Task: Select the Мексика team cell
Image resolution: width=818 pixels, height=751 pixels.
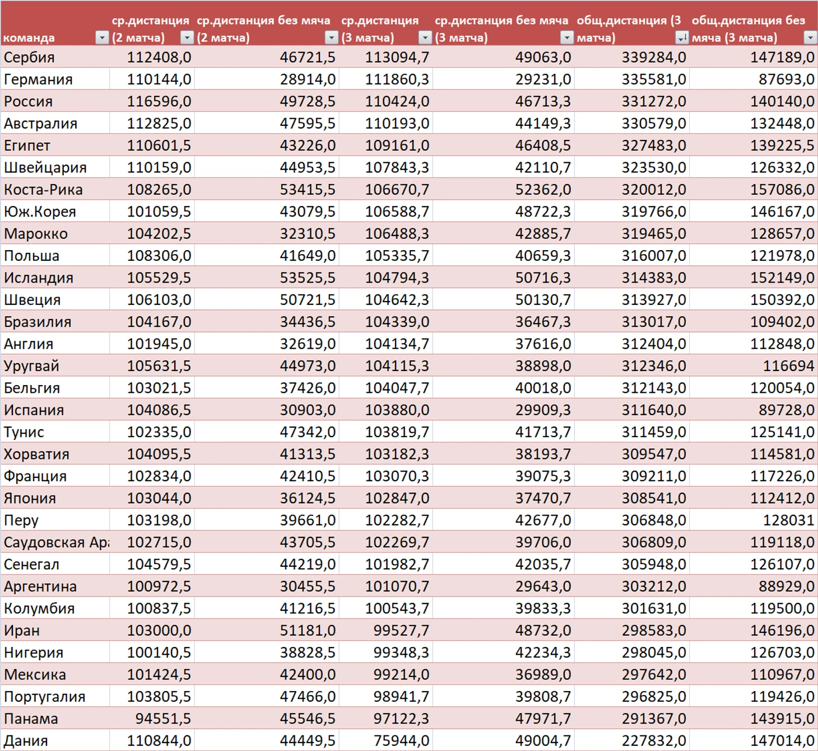Action: coord(55,674)
